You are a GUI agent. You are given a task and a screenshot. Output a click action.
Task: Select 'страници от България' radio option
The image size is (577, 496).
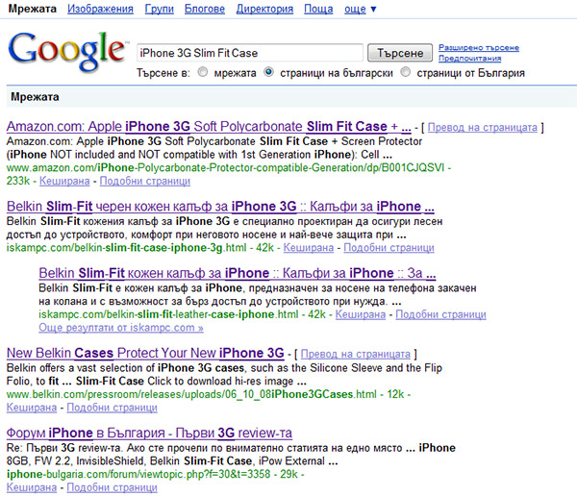tap(406, 72)
